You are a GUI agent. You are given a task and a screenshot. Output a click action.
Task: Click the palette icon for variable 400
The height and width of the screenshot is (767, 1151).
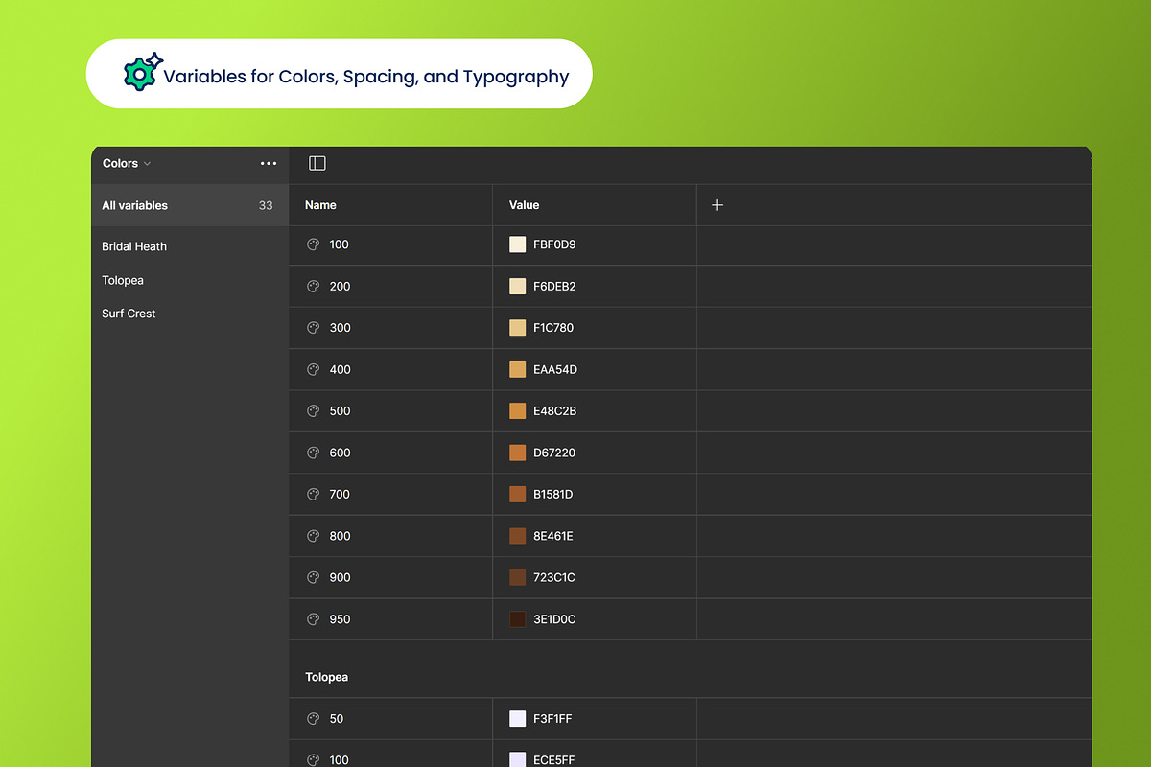click(313, 369)
